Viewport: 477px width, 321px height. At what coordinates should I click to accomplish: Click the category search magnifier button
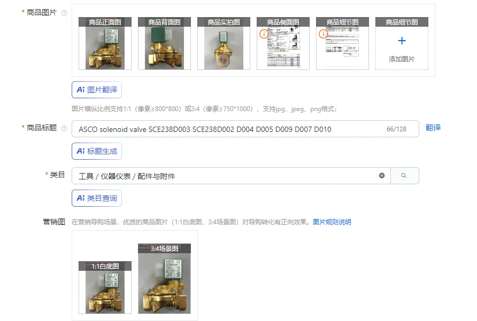coord(405,175)
